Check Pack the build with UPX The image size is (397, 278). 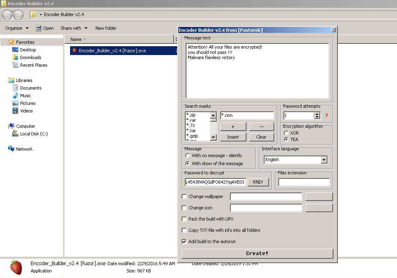tap(184, 219)
